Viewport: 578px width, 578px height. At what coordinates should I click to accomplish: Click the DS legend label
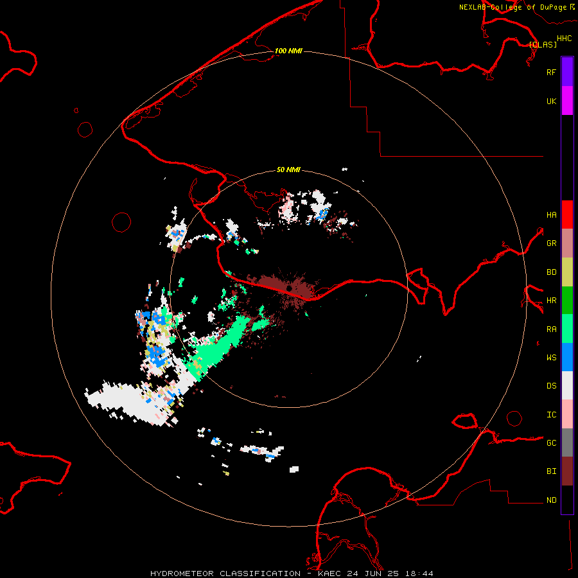click(x=551, y=386)
